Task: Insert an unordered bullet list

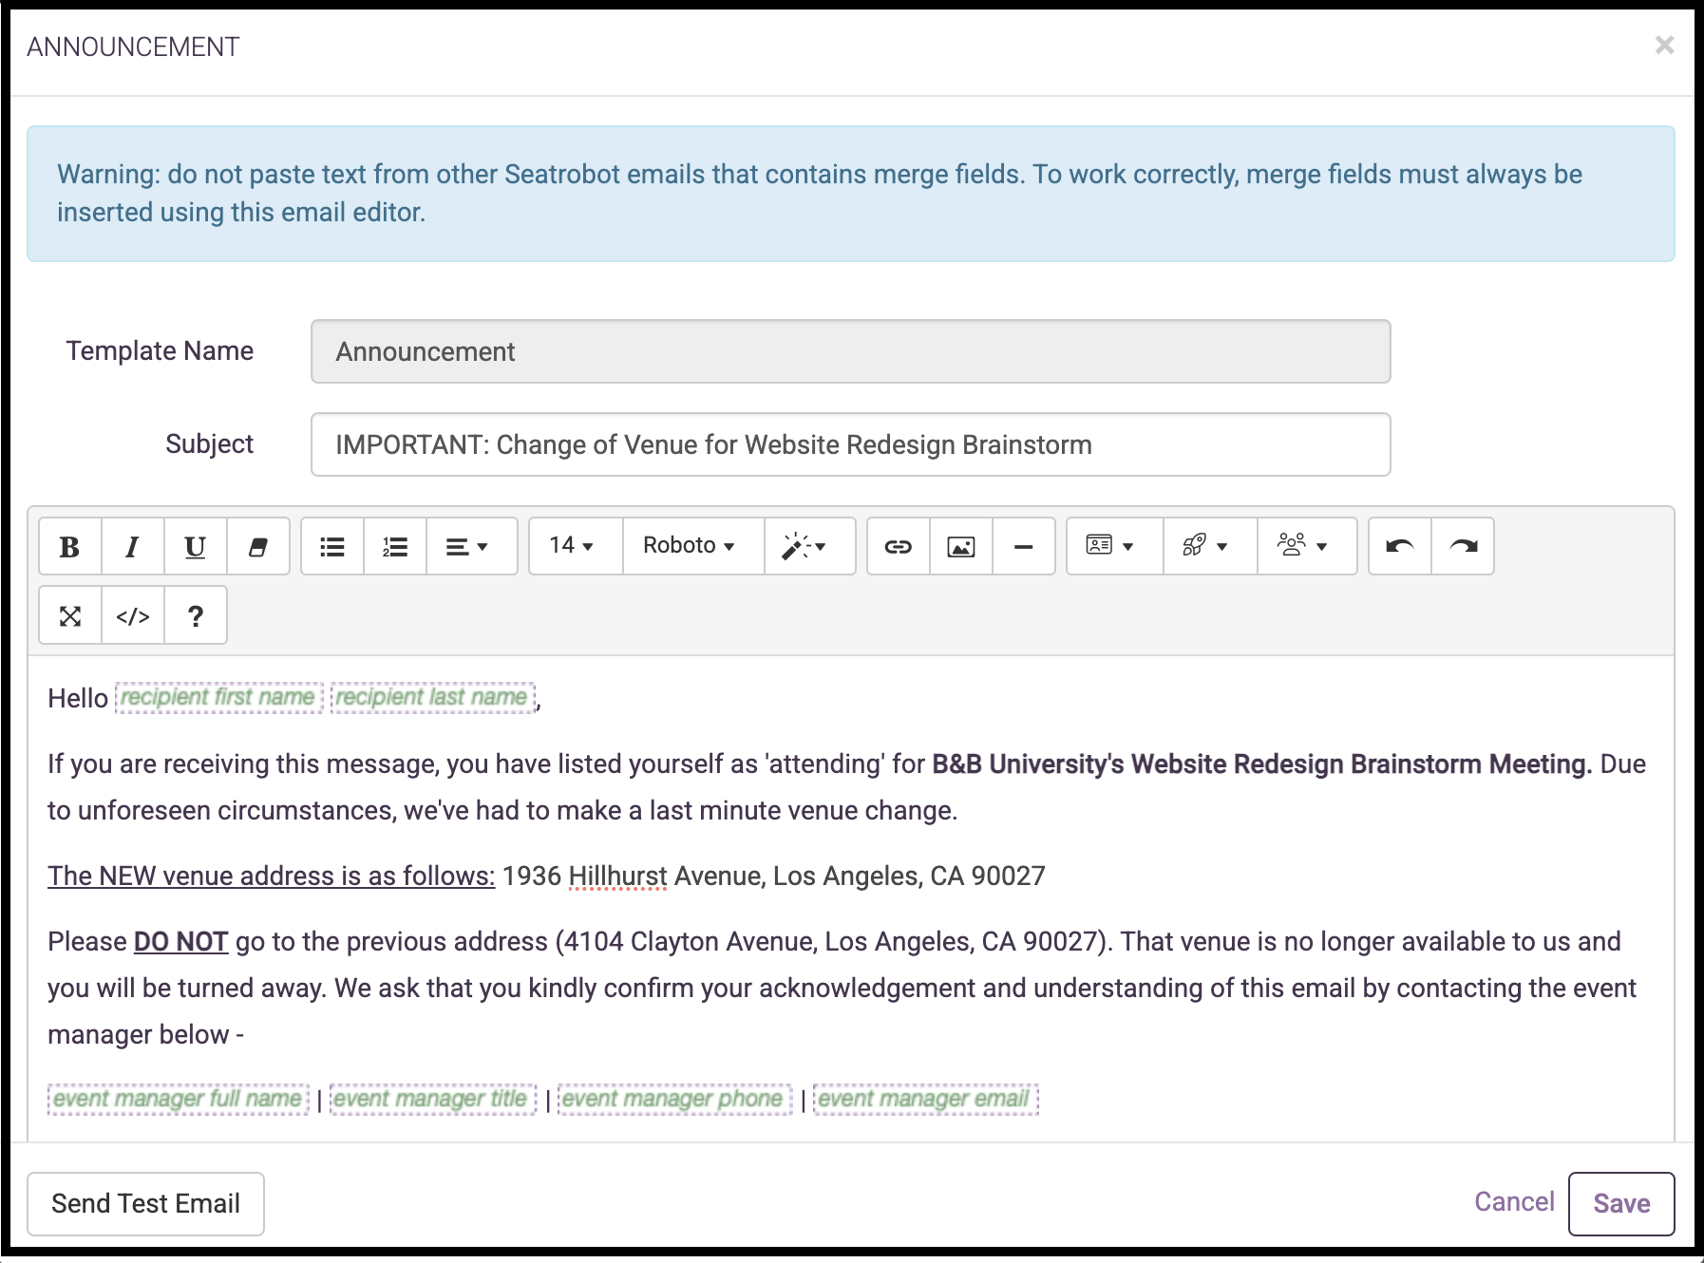Action: [x=331, y=546]
